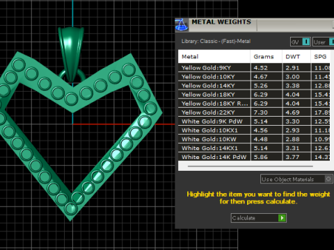The width and height of the screenshot is (334, 250).
Task: Click the DWT column header
Action: (296, 57)
